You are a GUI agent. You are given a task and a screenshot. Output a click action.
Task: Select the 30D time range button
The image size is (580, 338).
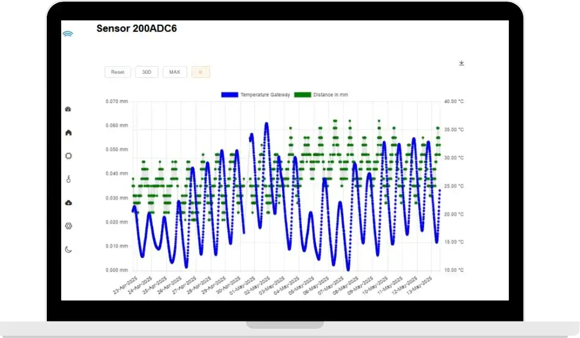tap(147, 72)
